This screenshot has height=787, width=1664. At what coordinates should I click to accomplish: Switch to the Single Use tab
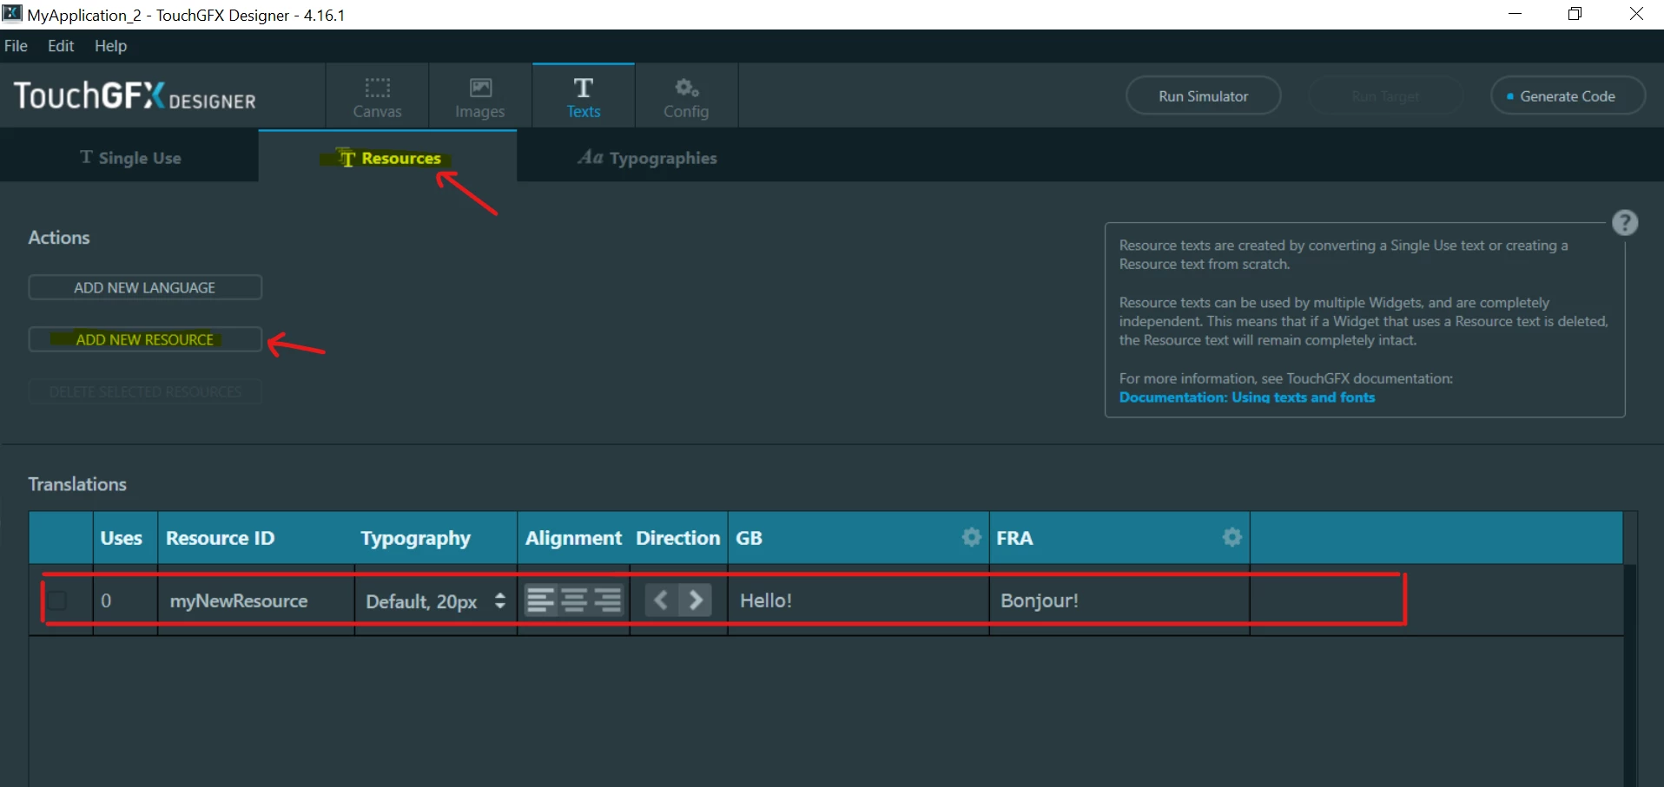[129, 157]
